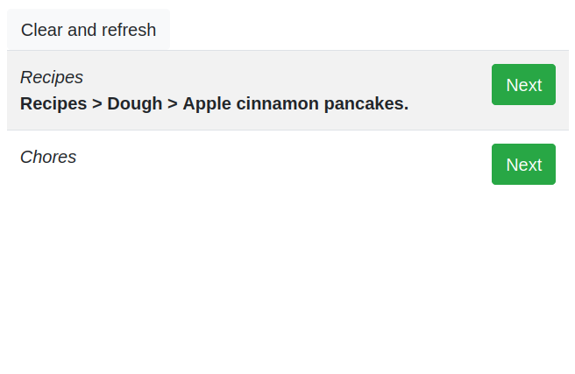575x374 pixels.
Task: Click the word cinnamon in the breadcrumb
Action: click(275, 103)
